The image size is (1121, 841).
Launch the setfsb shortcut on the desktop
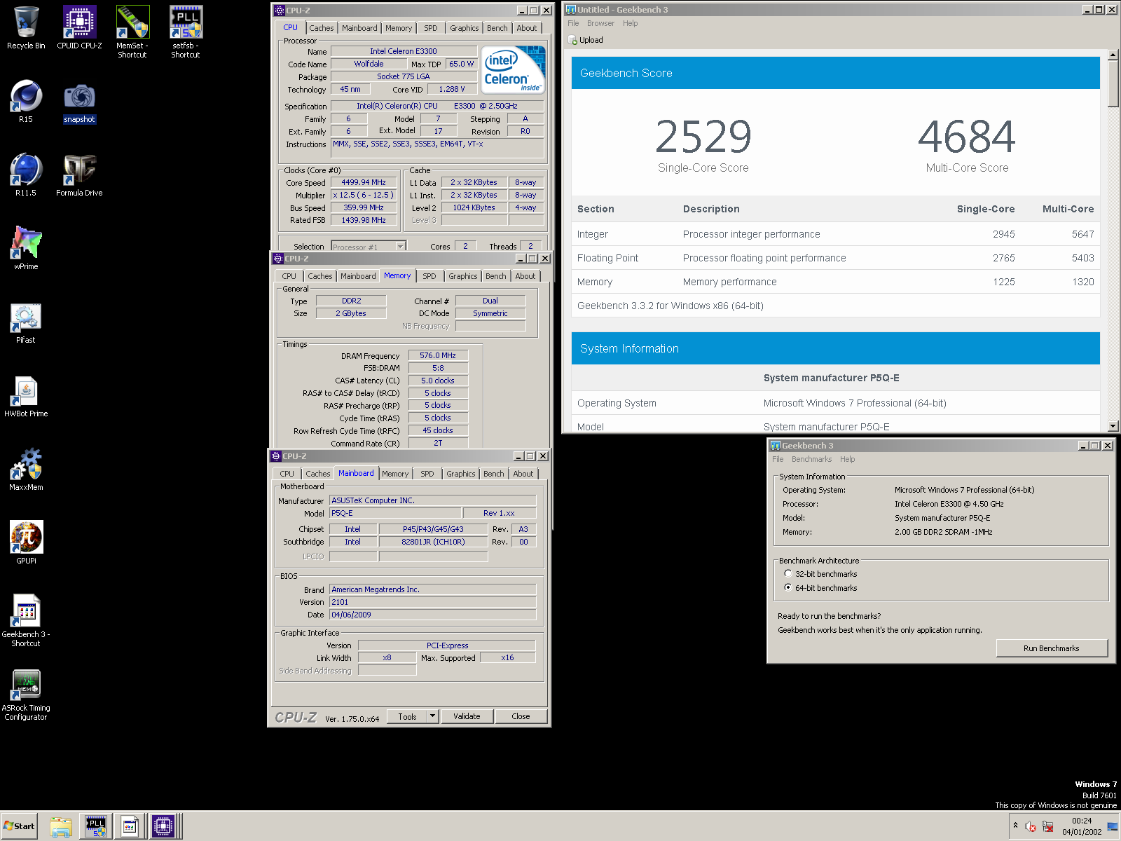(x=186, y=32)
